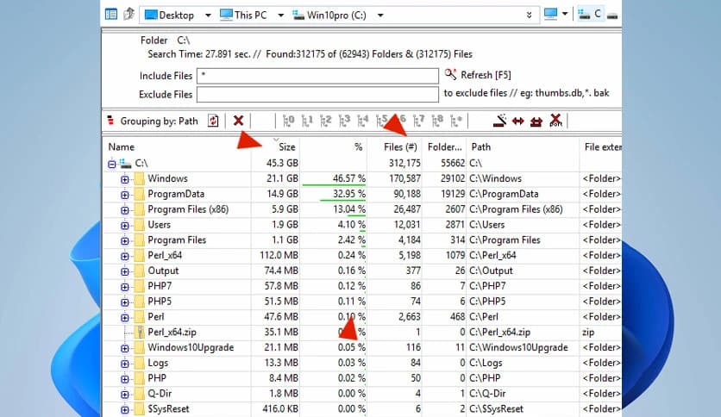Viewport: 721px width, 417px height.
Task: Click the Refresh magnifier icon
Action: pyautogui.click(x=450, y=74)
